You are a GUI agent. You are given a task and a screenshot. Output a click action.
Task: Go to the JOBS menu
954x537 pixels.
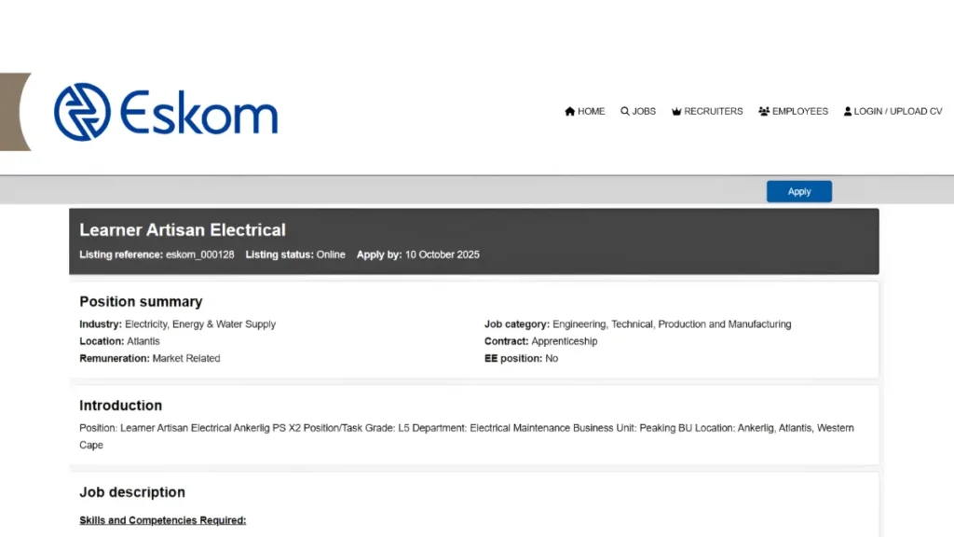(644, 112)
